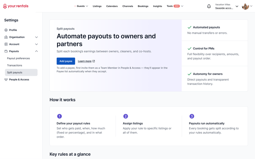Click the Seaside acco... account name

(x=224, y=8)
